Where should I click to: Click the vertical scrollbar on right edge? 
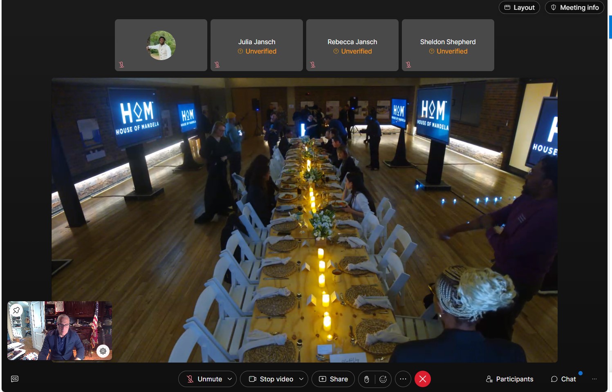(x=610, y=27)
